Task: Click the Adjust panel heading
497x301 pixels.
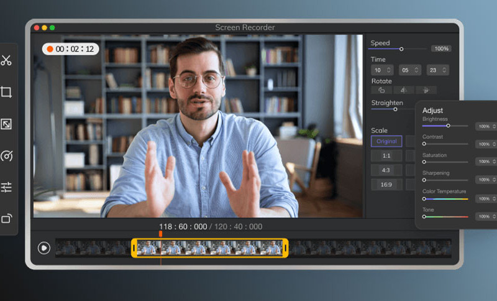Action: [x=432, y=110]
